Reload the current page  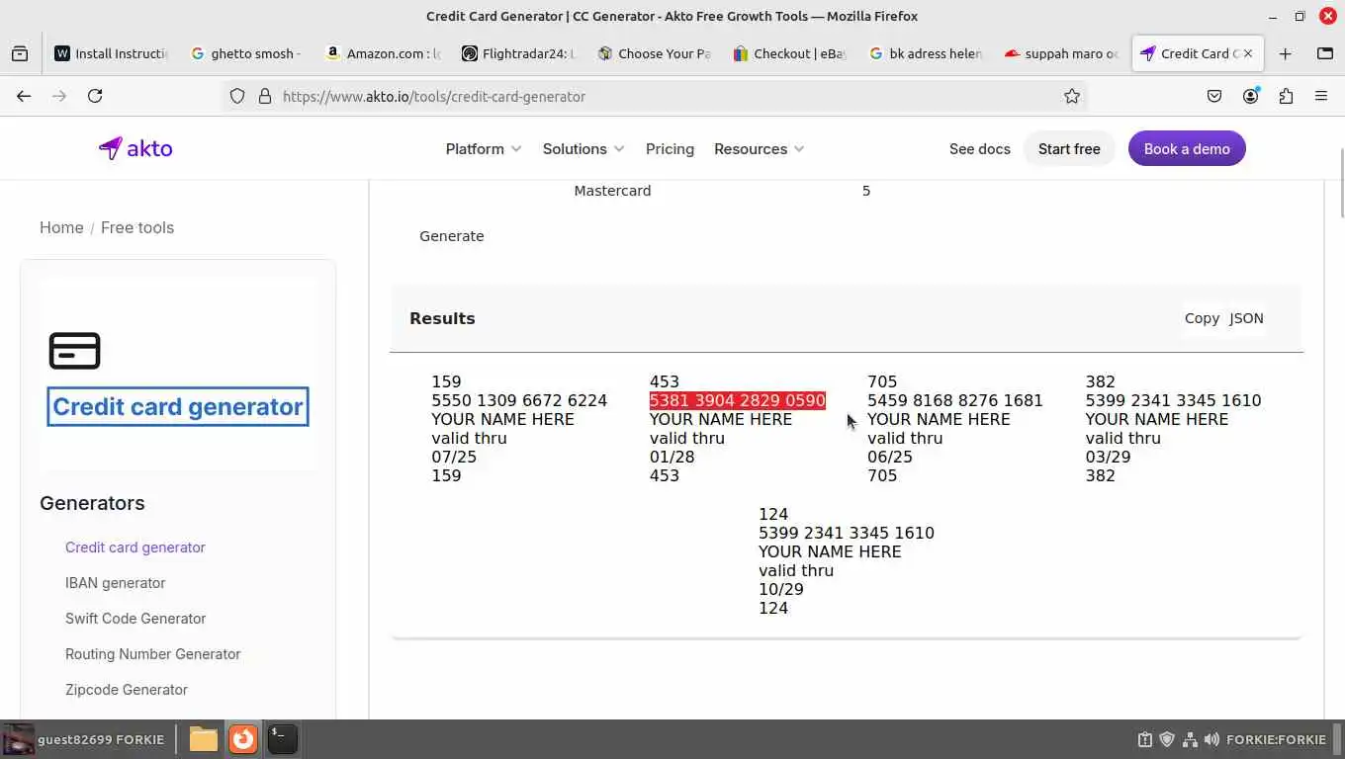tap(95, 96)
